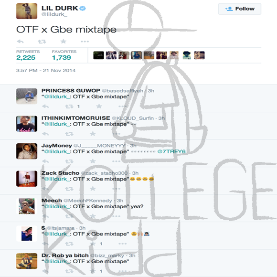Image resolution: width=277 pixels, height=277 pixels.
Task: Open the @7TREY6 mention link
Action: [171, 151]
